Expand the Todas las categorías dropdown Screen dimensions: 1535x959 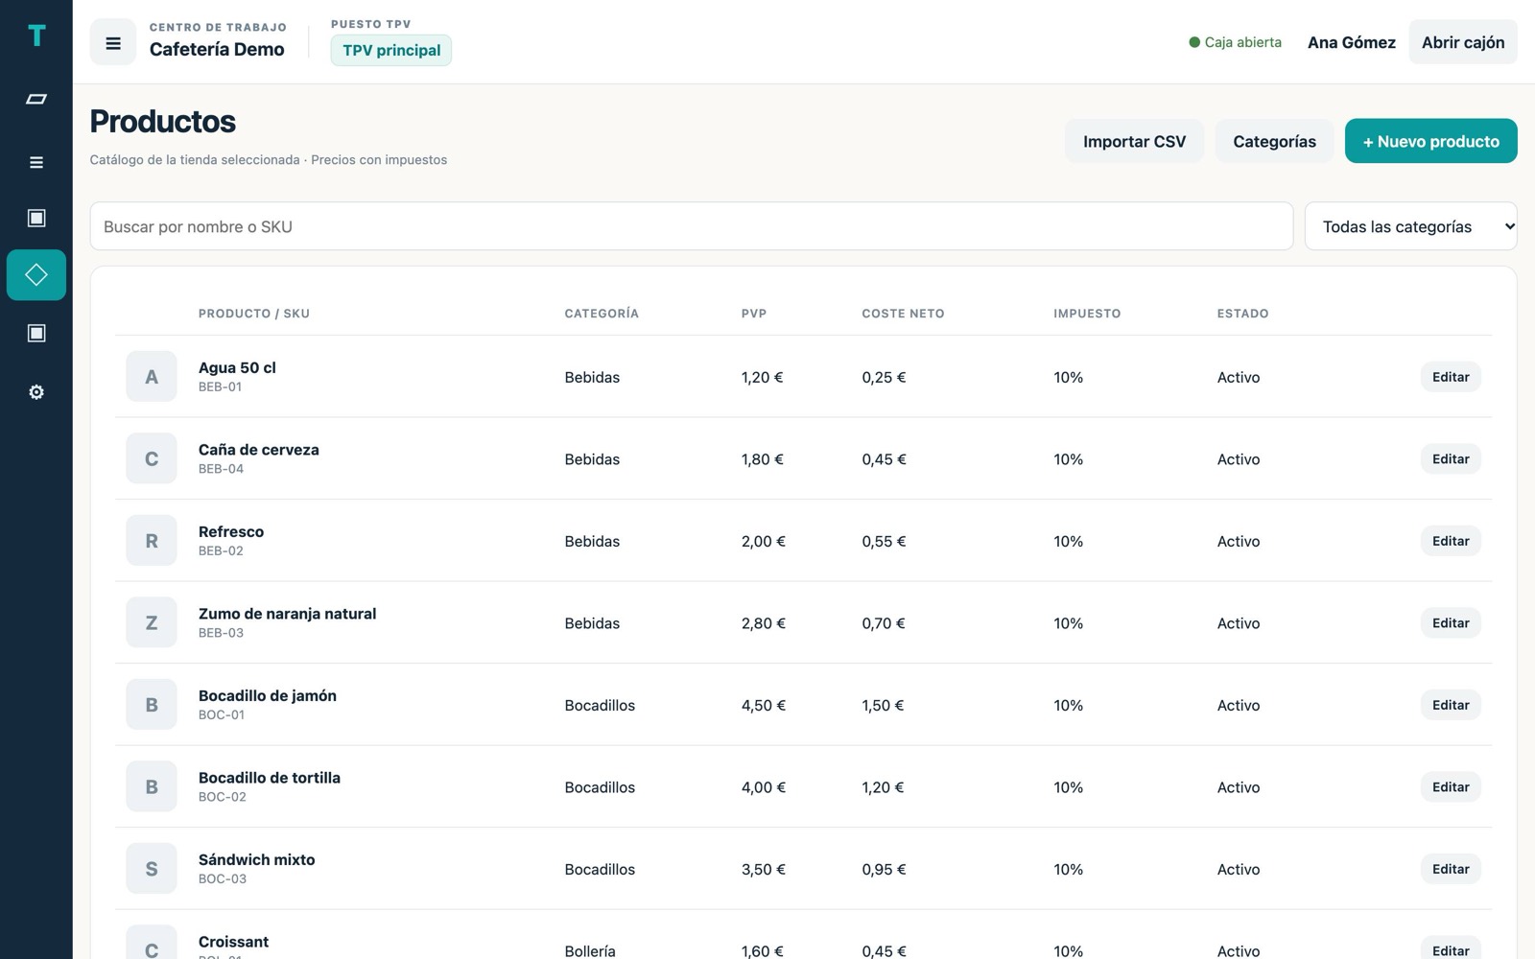click(x=1410, y=226)
